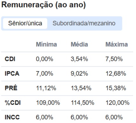Select the IPCA maximum value 12,68%
The height and width of the screenshot is (123, 136).
point(116,73)
